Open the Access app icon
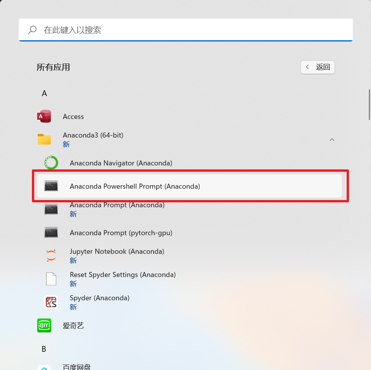 point(44,116)
